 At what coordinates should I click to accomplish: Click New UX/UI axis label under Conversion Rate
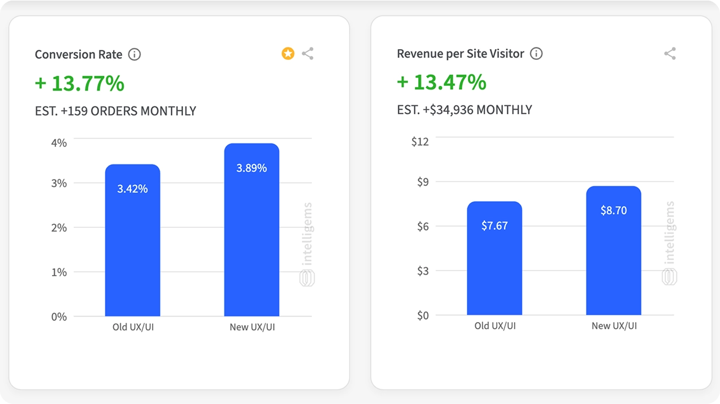pos(252,327)
